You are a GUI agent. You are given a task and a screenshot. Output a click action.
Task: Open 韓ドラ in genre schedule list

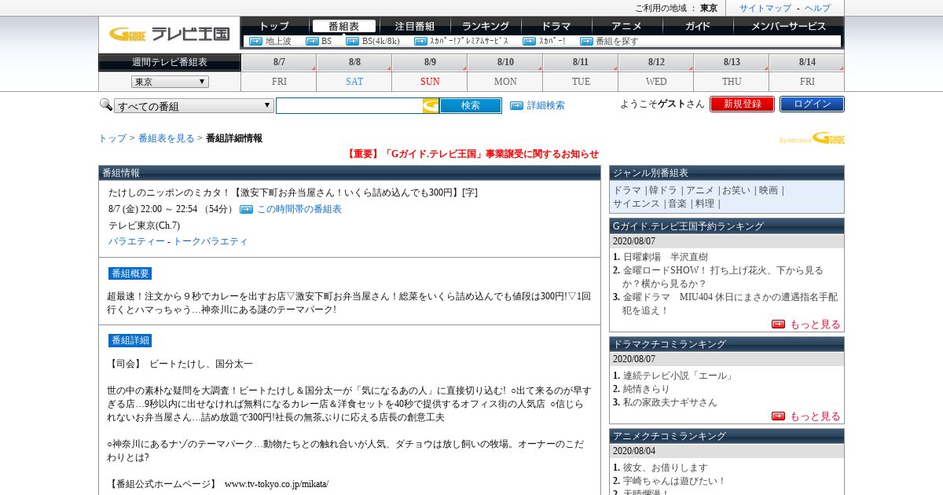point(662,190)
